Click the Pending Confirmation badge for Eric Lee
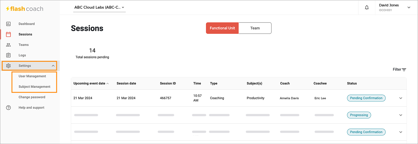 366,98
